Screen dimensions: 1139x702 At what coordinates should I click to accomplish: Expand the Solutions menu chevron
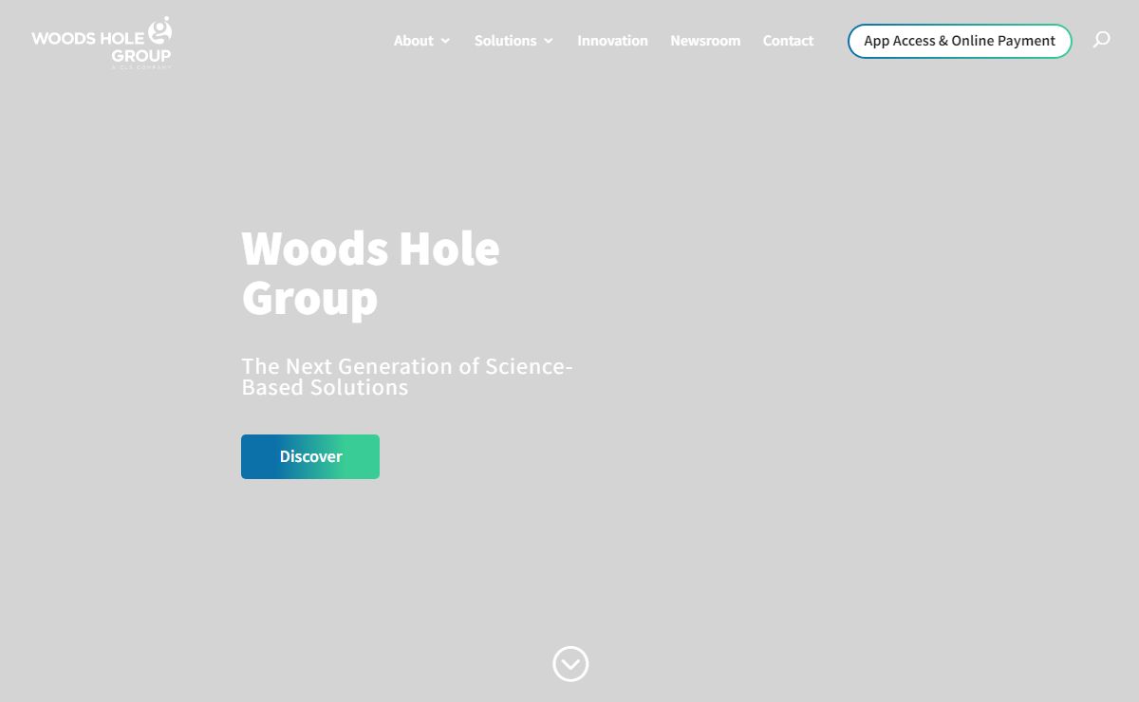click(x=548, y=41)
